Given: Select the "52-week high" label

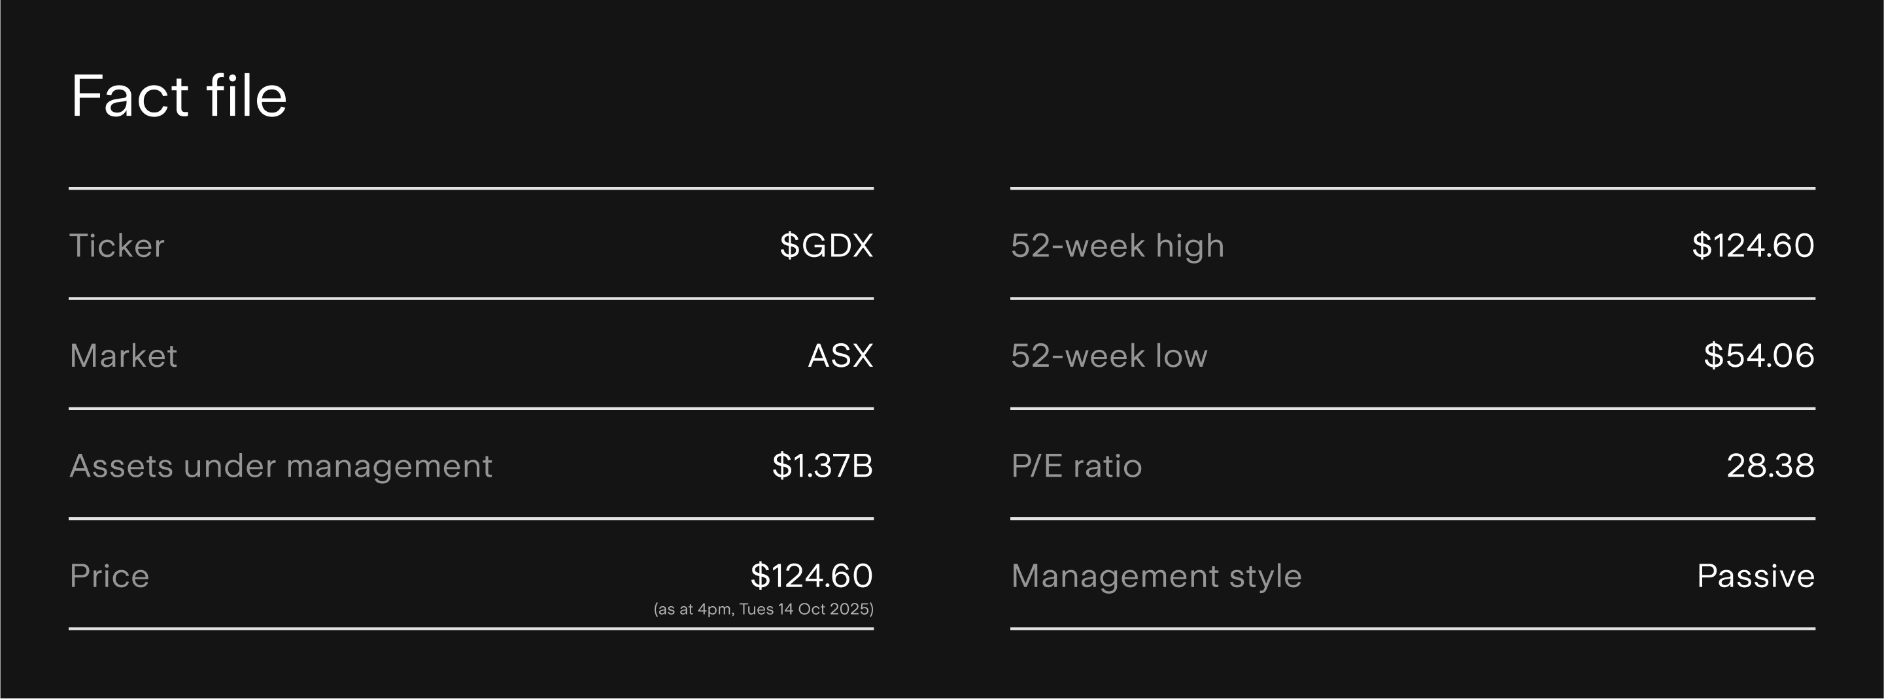Looking at the screenshot, I should [x=1117, y=246].
